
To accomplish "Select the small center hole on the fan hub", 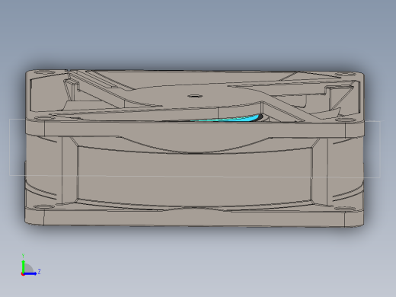I will click(x=195, y=96).
